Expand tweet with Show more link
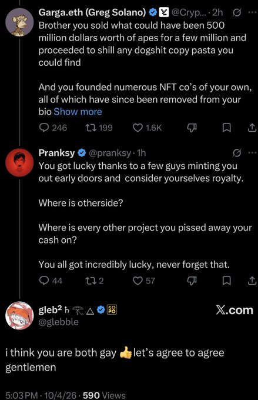Viewport: 258px width, 400px height. (x=78, y=112)
